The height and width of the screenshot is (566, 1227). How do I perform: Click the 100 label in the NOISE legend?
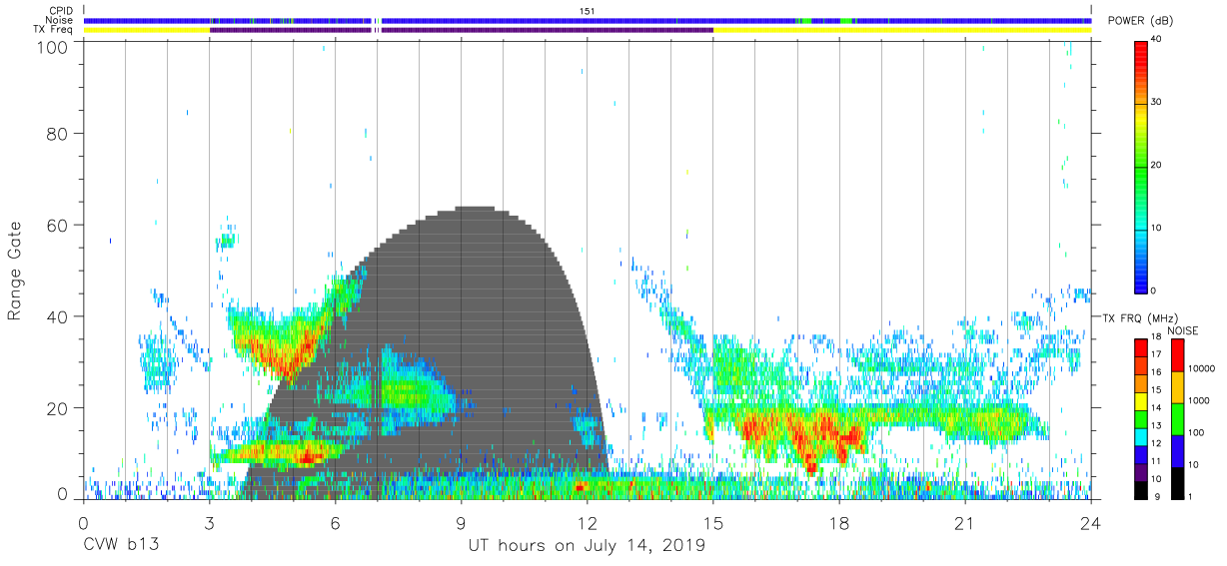pyautogui.click(x=1197, y=432)
